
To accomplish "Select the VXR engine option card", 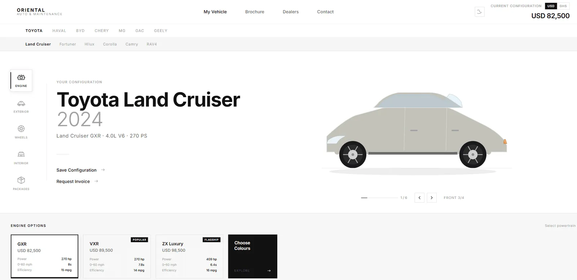I will tap(117, 256).
